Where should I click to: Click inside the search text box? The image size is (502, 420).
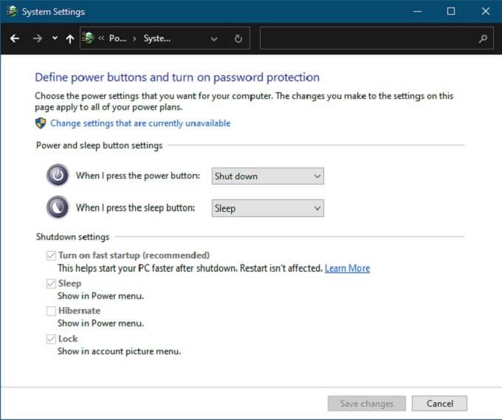(368, 38)
